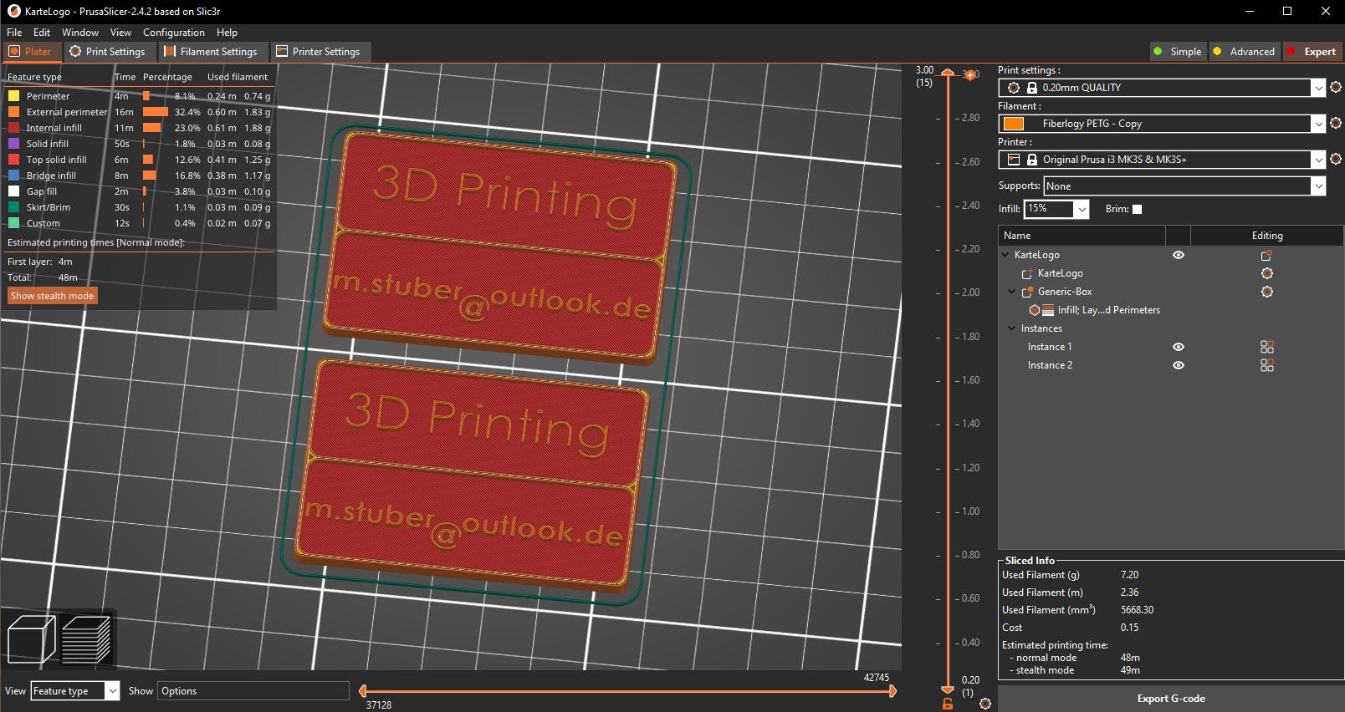Screen dimensions: 1345x712
Task: Open the File menu
Action: [x=14, y=33]
